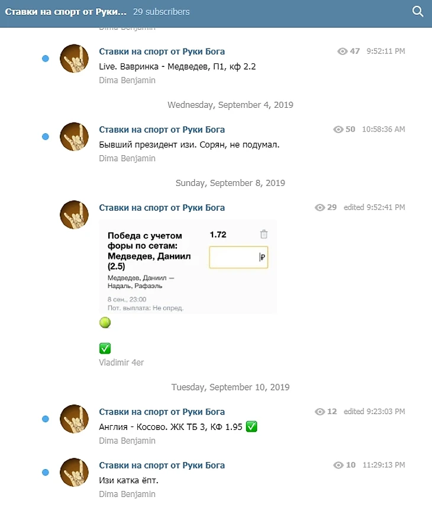
Task: Click the eye views icon showing 47
Action: (342, 52)
